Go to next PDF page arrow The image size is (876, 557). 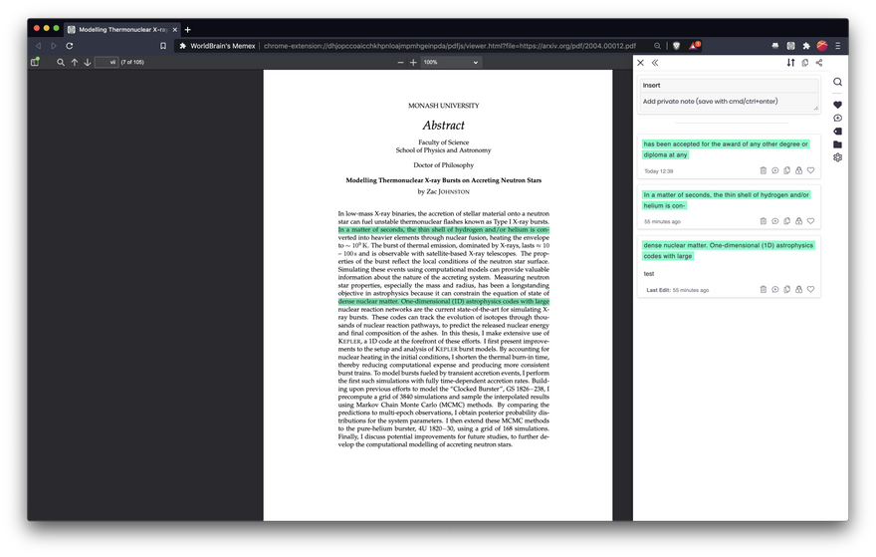click(x=88, y=62)
